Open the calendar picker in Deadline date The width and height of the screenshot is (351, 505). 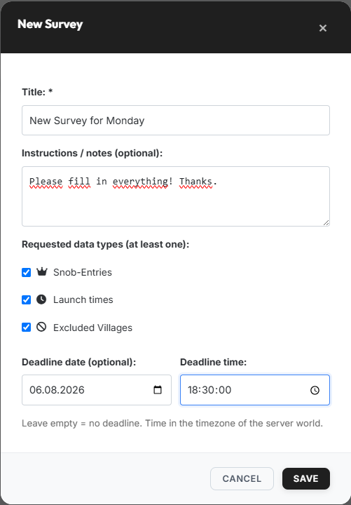(158, 390)
